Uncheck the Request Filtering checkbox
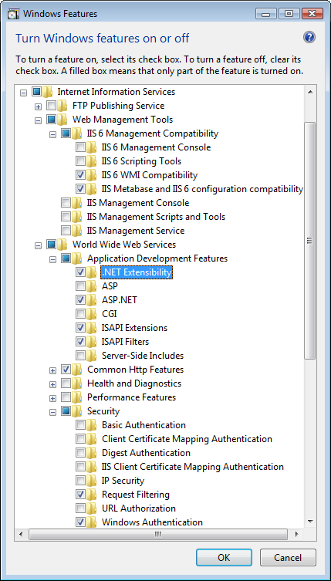 (x=80, y=495)
